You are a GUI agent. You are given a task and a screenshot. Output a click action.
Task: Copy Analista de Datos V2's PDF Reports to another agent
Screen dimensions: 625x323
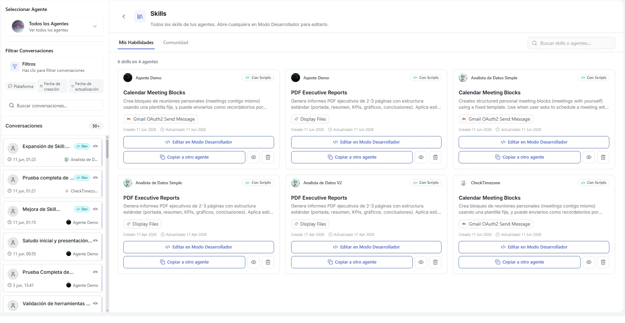[x=352, y=262]
